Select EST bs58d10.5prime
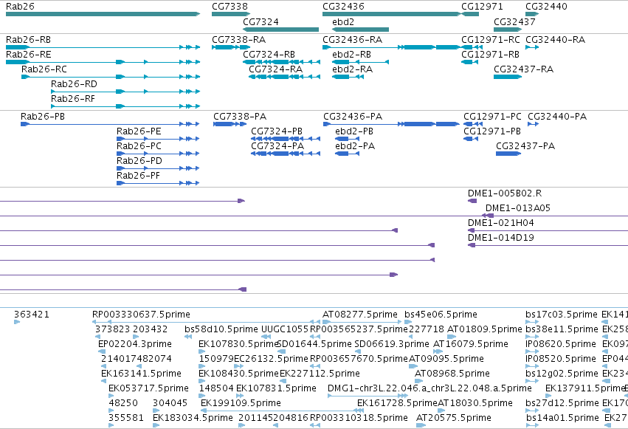The width and height of the screenshot is (628, 429). (x=188, y=337)
